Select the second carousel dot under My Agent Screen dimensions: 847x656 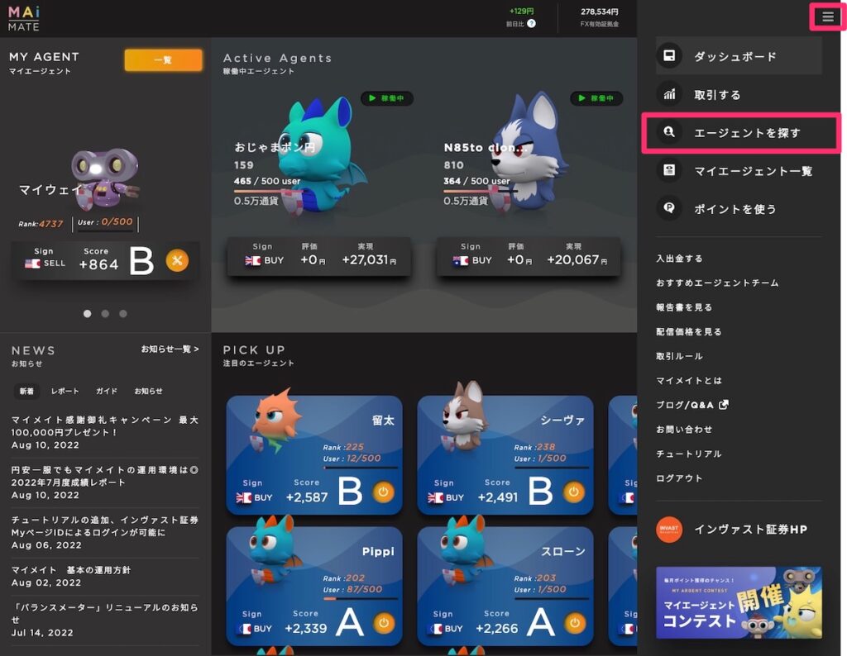[105, 314]
